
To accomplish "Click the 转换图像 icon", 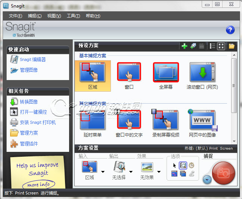I will [x=14, y=101].
